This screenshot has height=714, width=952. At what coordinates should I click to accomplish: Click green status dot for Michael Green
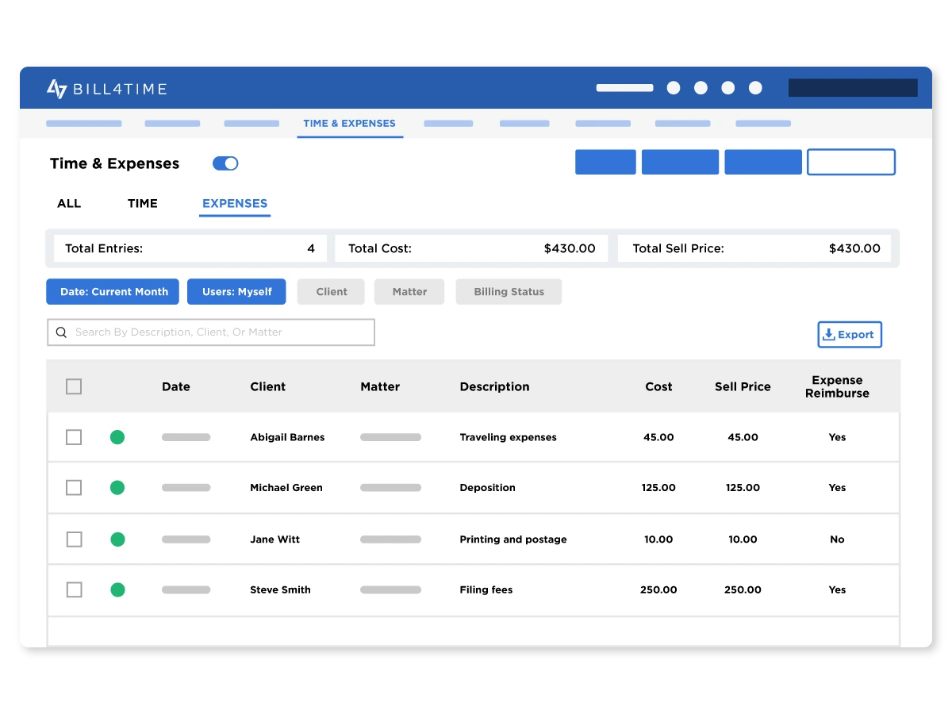click(x=117, y=488)
